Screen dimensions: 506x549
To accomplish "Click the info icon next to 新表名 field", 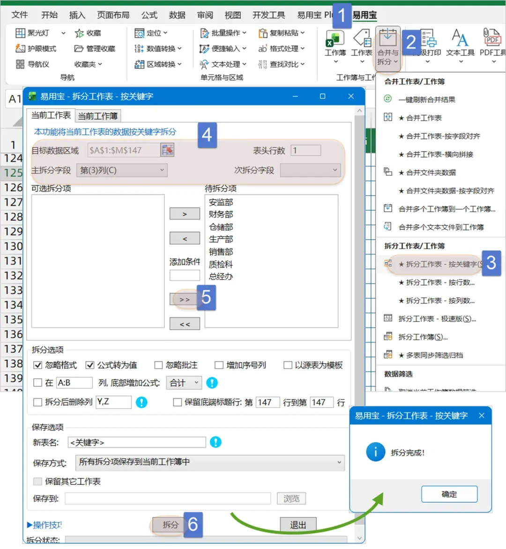I will pyautogui.click(x=216, y=442).
